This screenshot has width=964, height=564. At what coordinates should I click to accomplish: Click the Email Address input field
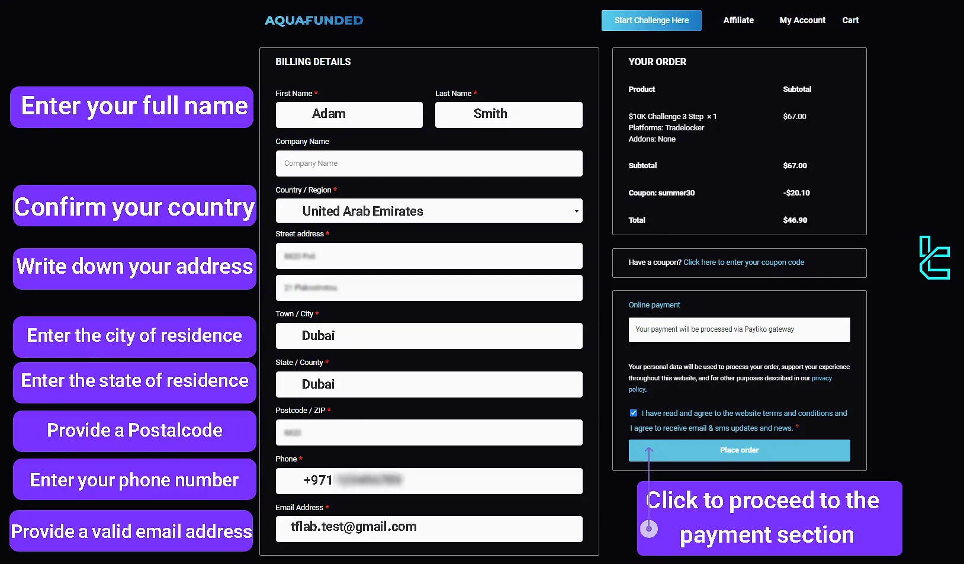429,528
